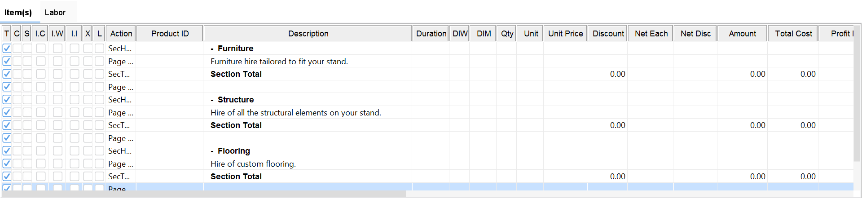The height and width of the screenshot is (199, 862).
Task: Switch to the Labor tab
Action: click(x=55, y=13)
